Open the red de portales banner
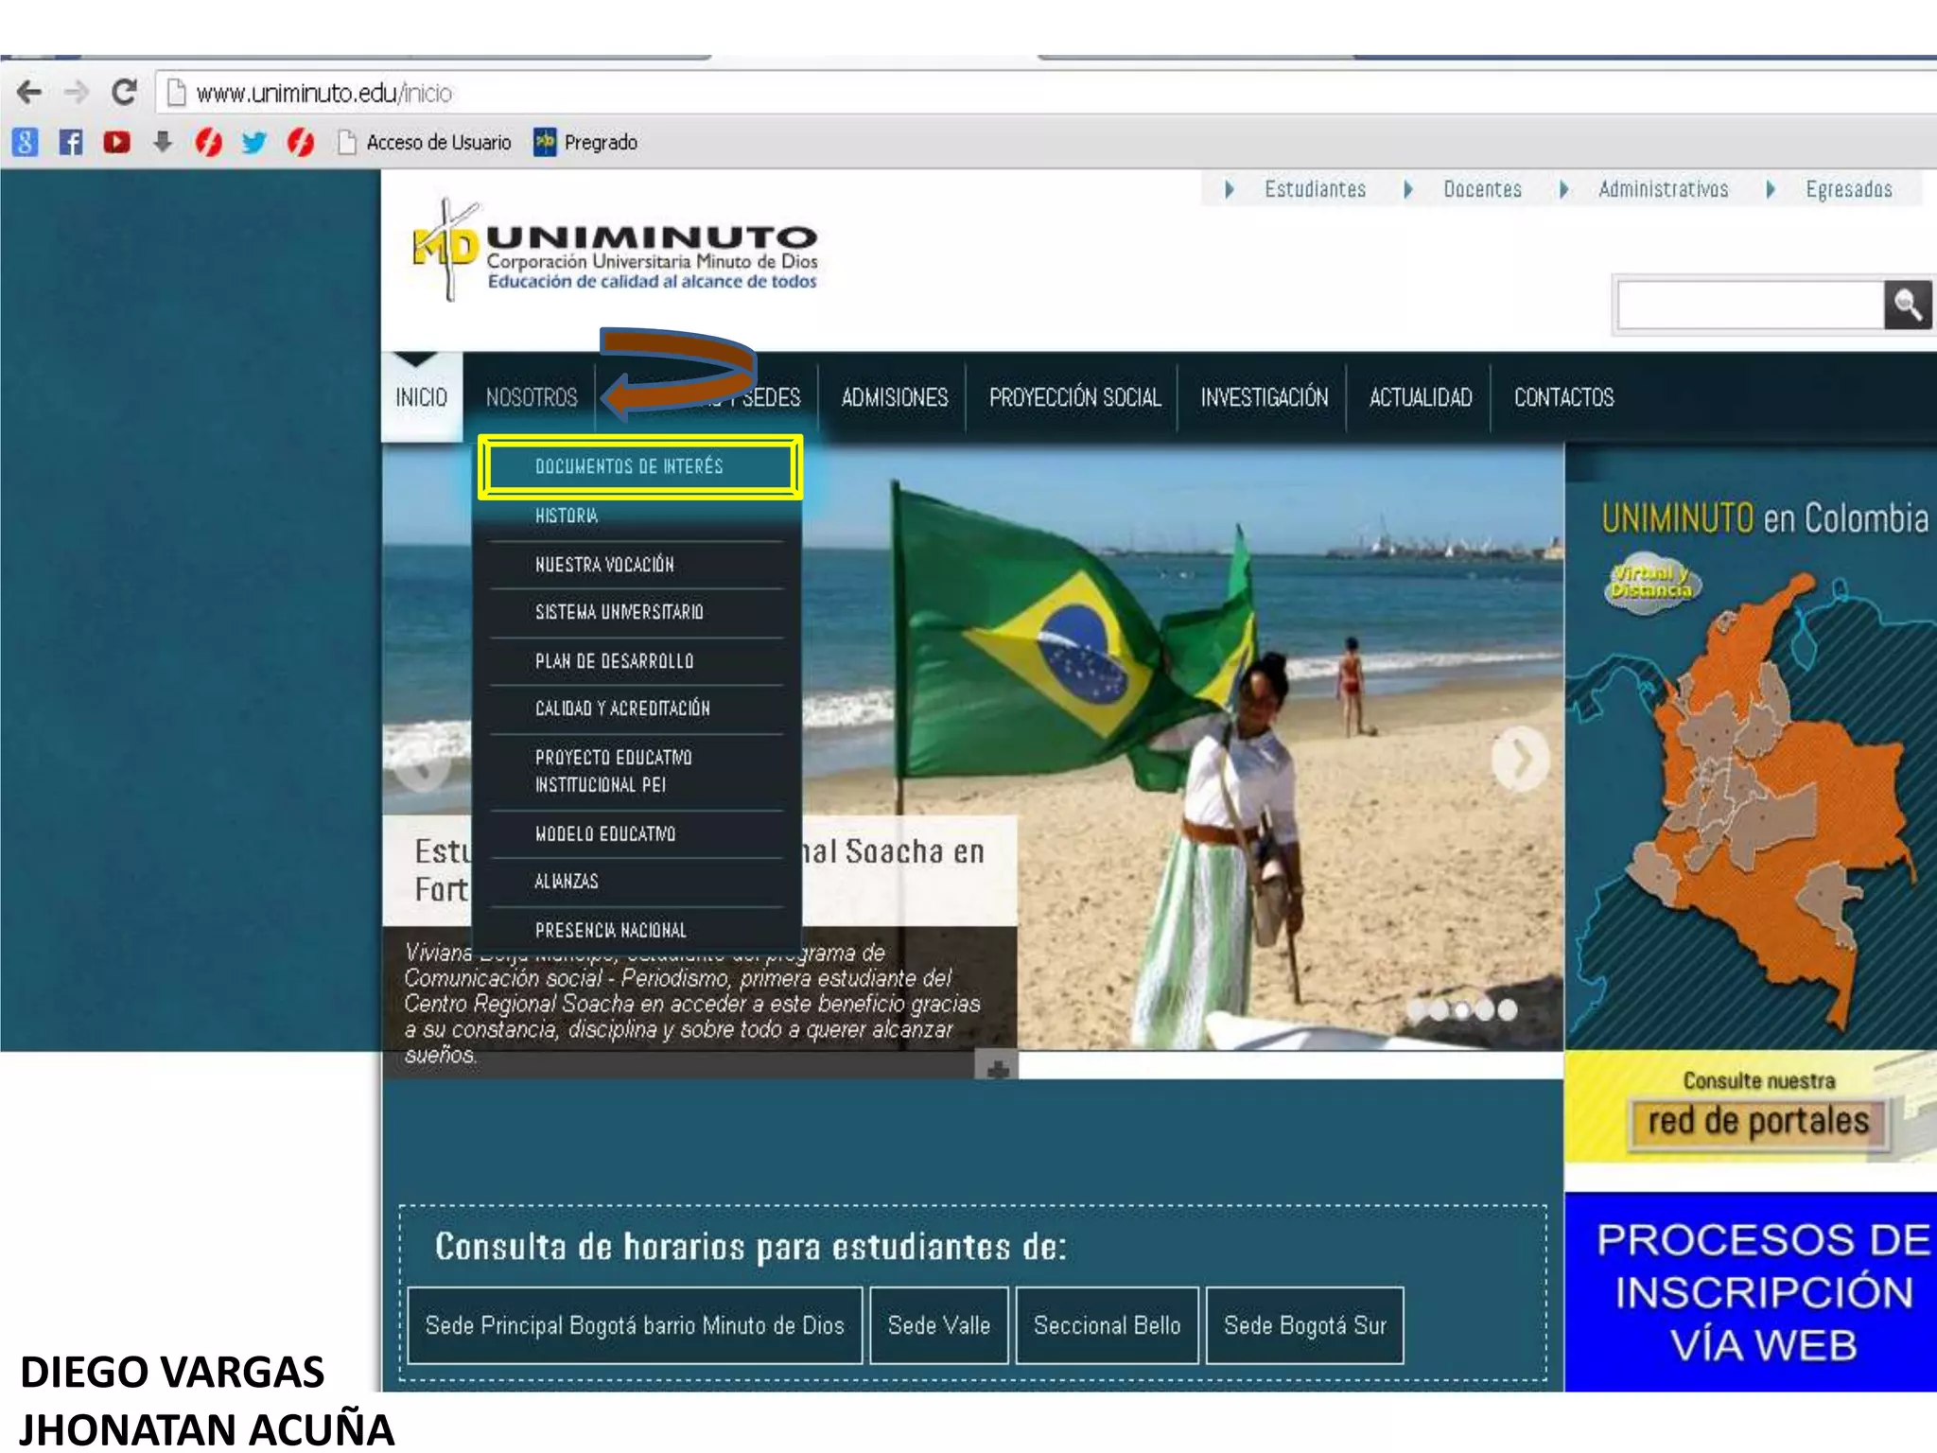Screen dimensions: 1937x1453 click(x=1757, y=1122)
